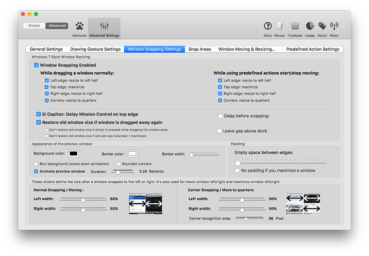This screenshot has width=369, height=256.
Task: Open the Advanced Settings sliders icon
Action: tap(104, 26)
